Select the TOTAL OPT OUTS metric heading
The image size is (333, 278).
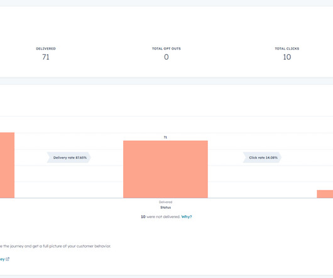click(x=166, y=48)
